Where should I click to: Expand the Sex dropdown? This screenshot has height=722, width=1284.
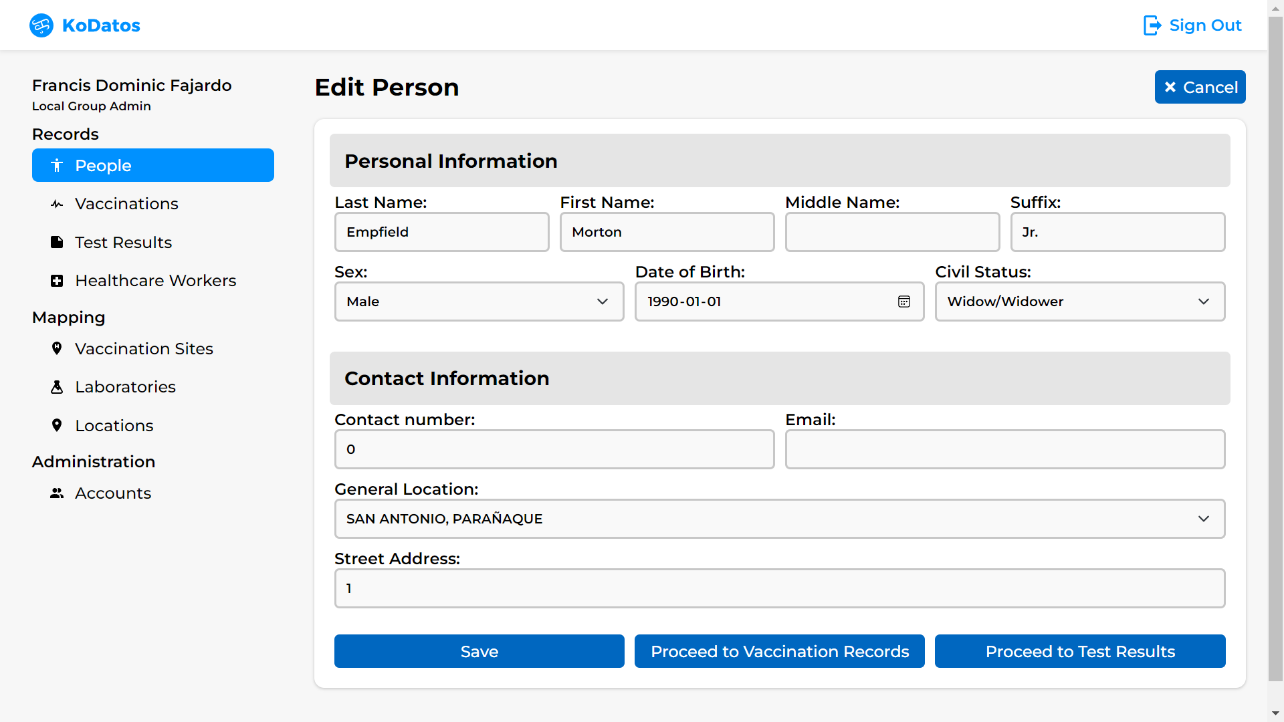479,302
